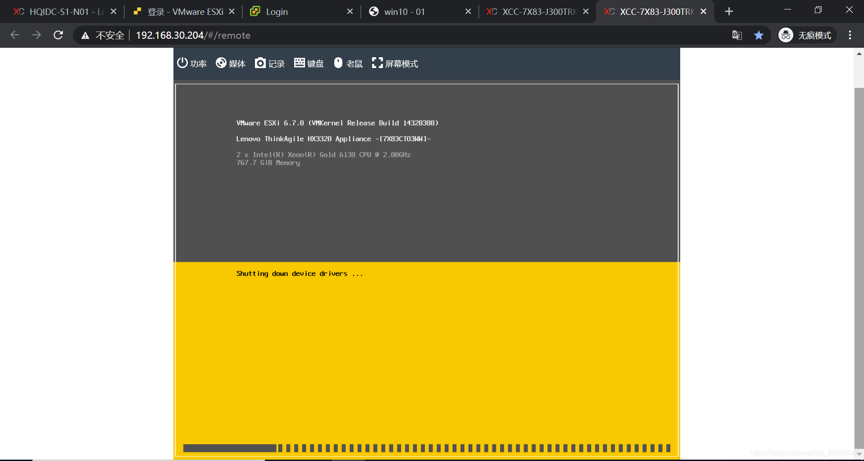Screen dimensions: 864x461
Task: Click the 'Lenovo ThinkAgile HX3320 Appliance' text
Action: pos(333,139)
